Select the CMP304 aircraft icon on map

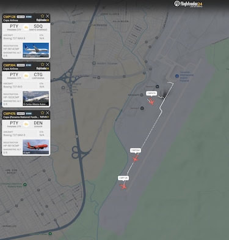[136, 159]
